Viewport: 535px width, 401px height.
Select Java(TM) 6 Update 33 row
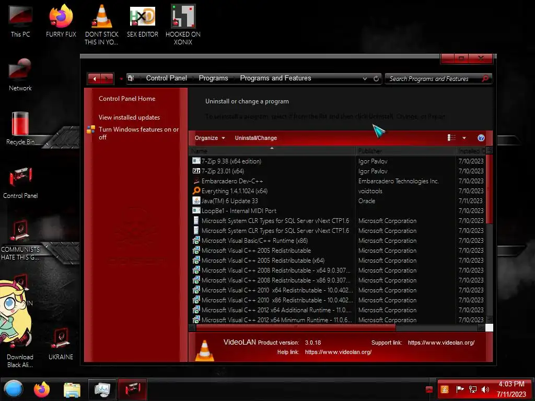(337, 201)
